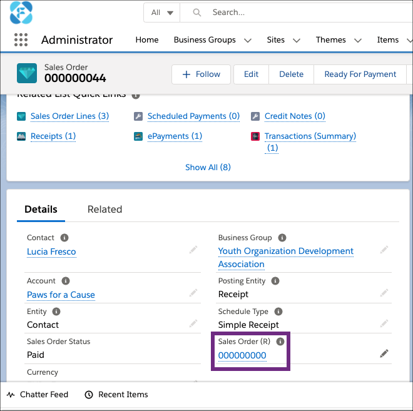413x411 pixels.
Task: Open Credit Notes (0) link
Action: click(295, 116)
